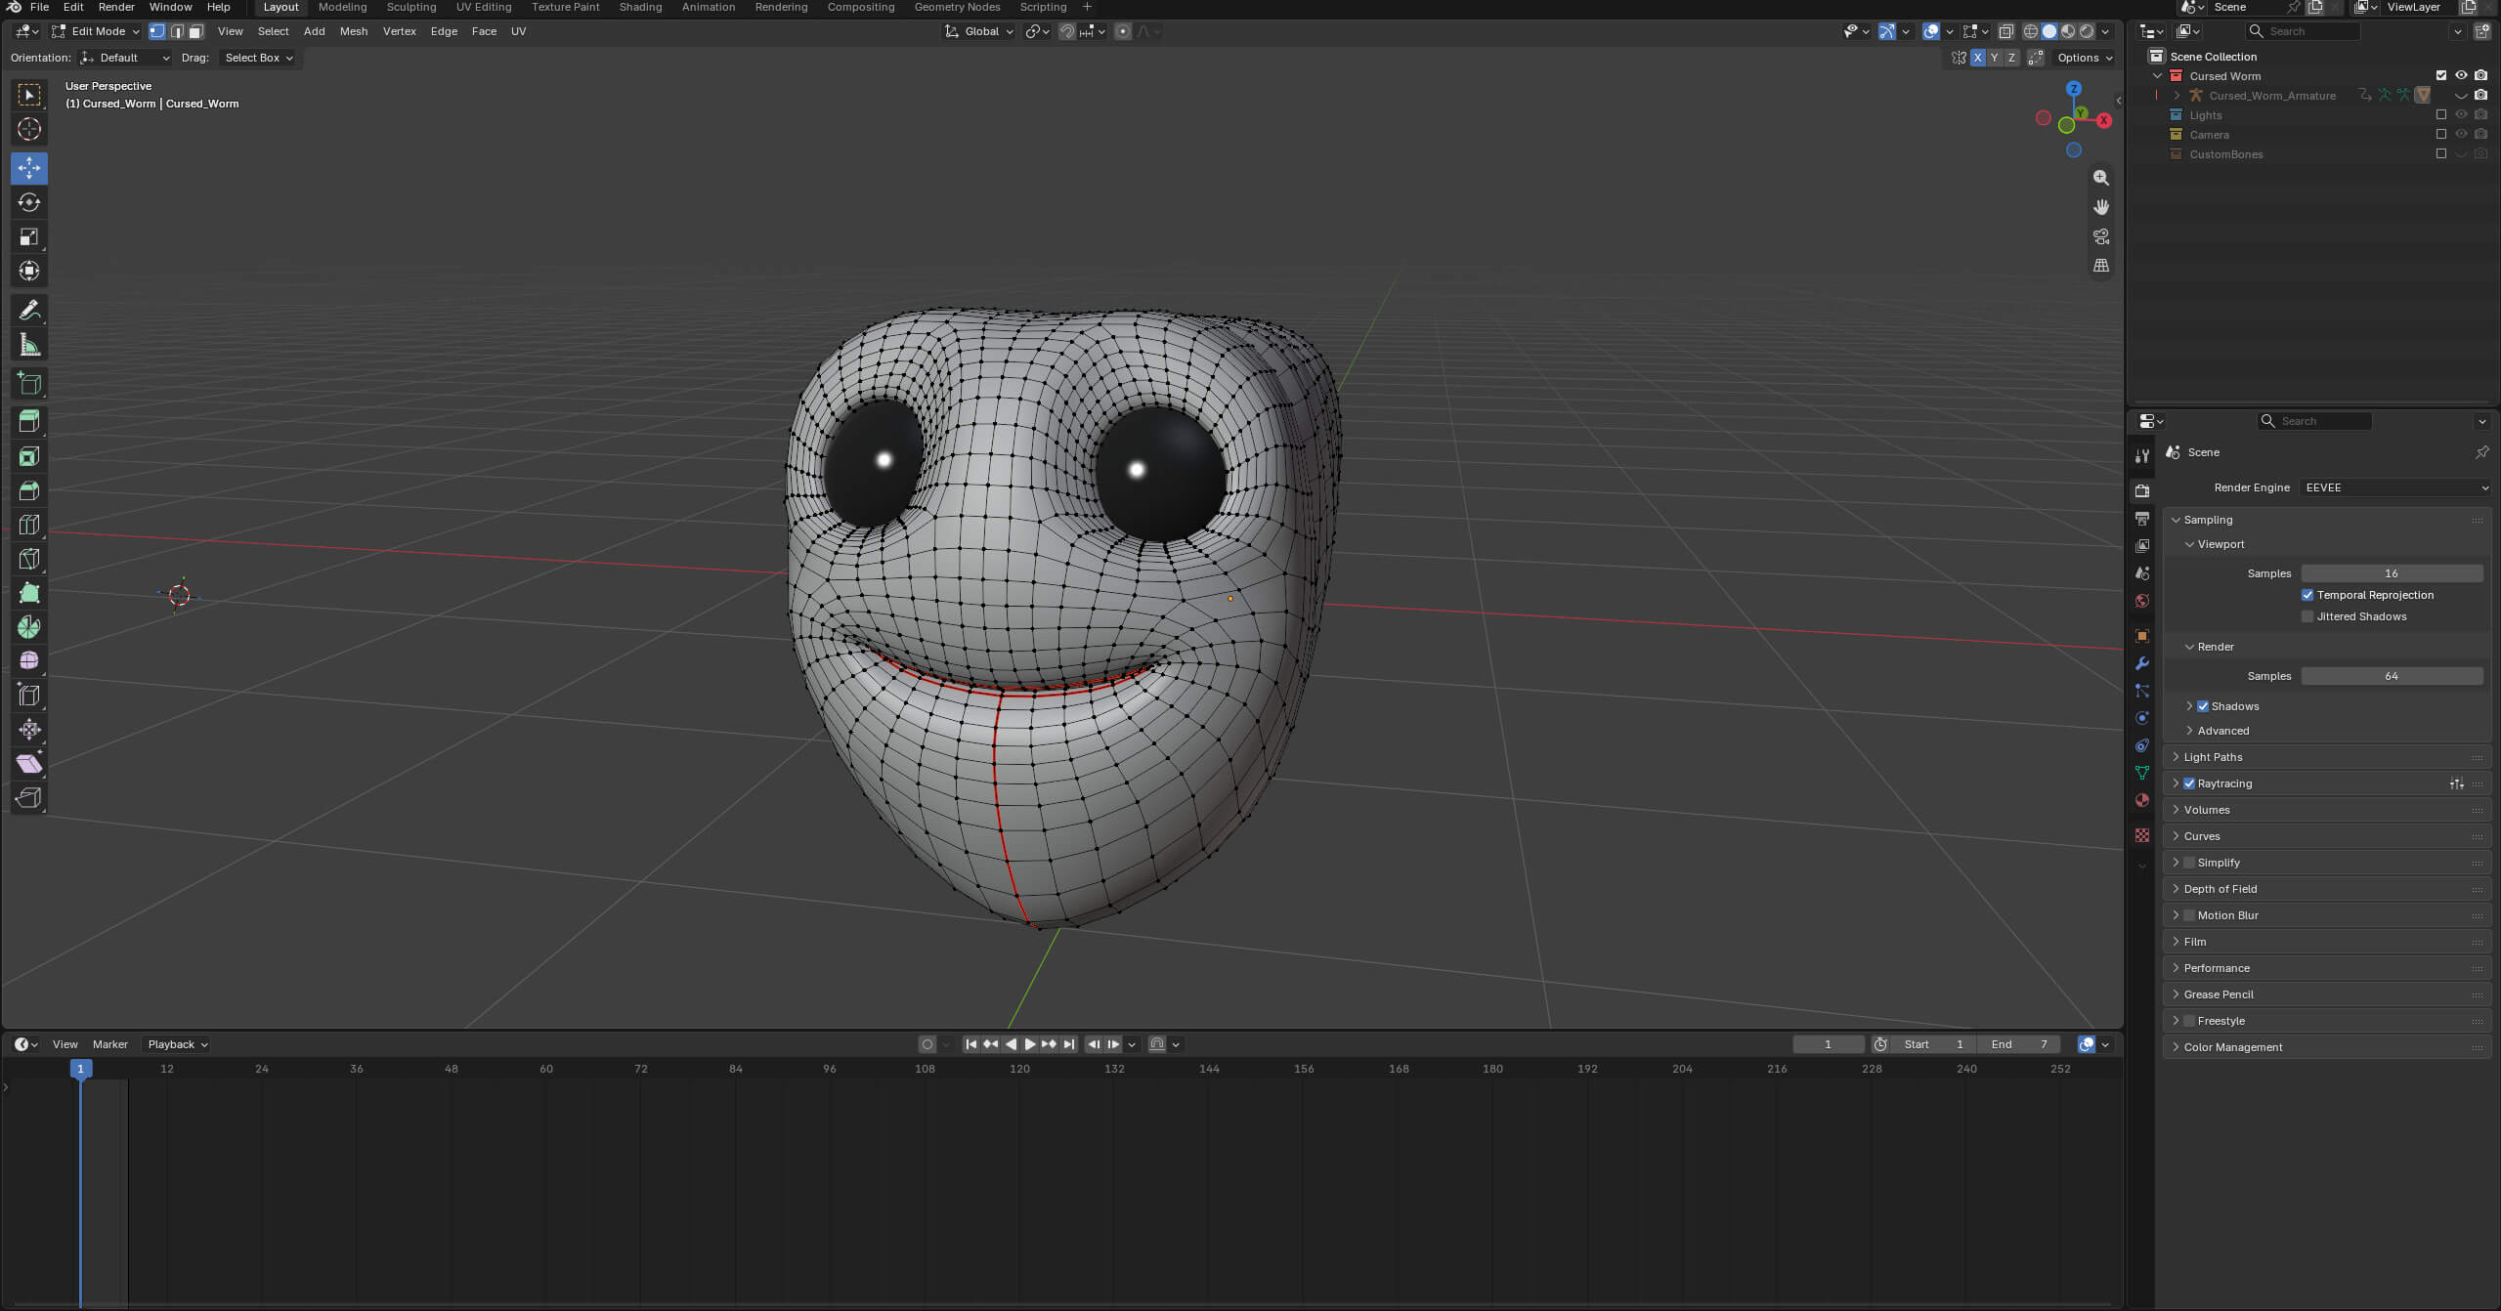
Task: Enable the Simplify checkbox
Action: pyautogui.click(x=2189, y=863)
